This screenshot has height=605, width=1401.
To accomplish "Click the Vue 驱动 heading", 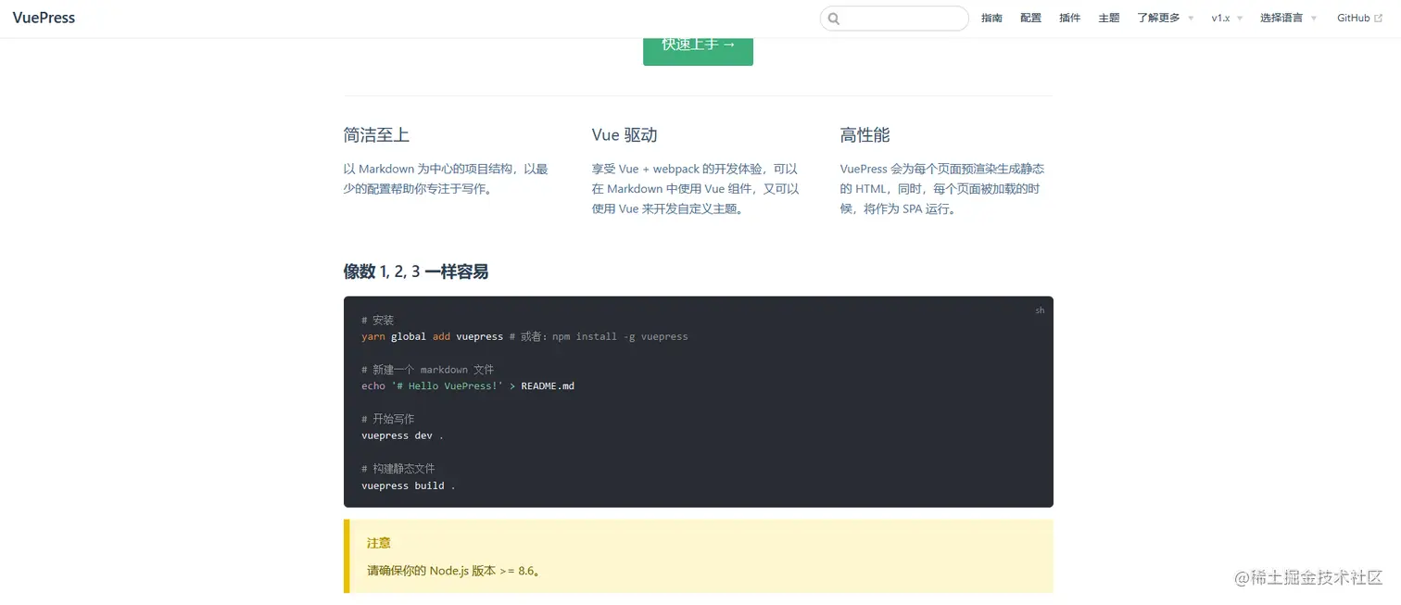I will click(x=625, y=135).
